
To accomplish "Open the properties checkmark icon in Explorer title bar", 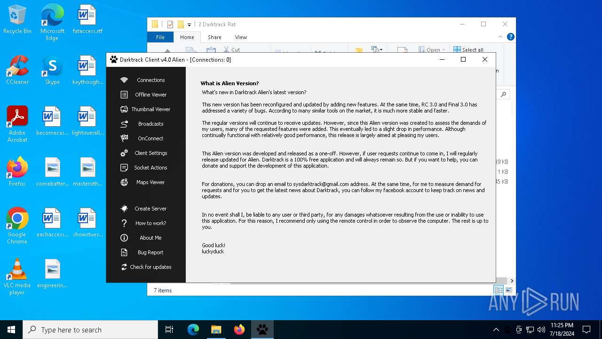I will [170, 24].
